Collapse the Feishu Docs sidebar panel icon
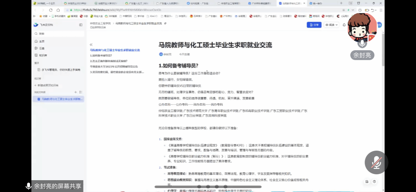Screen dimensions: 416x192 point(81,25)
